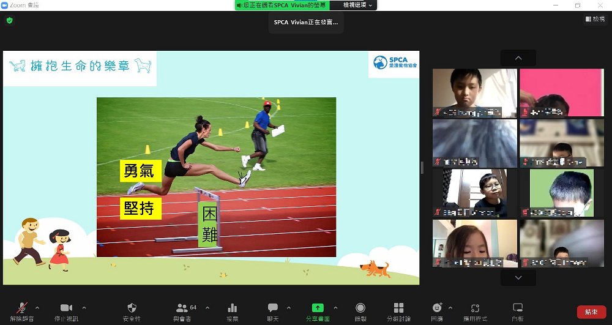Screen dimensions: 612x325
Task: Click the red End (結束) meeting button
Action: (591, 312)
